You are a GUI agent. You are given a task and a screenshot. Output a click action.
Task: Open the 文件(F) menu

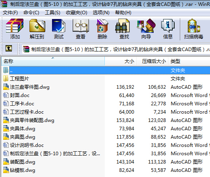pyautogui.click(x=10, y=13)
